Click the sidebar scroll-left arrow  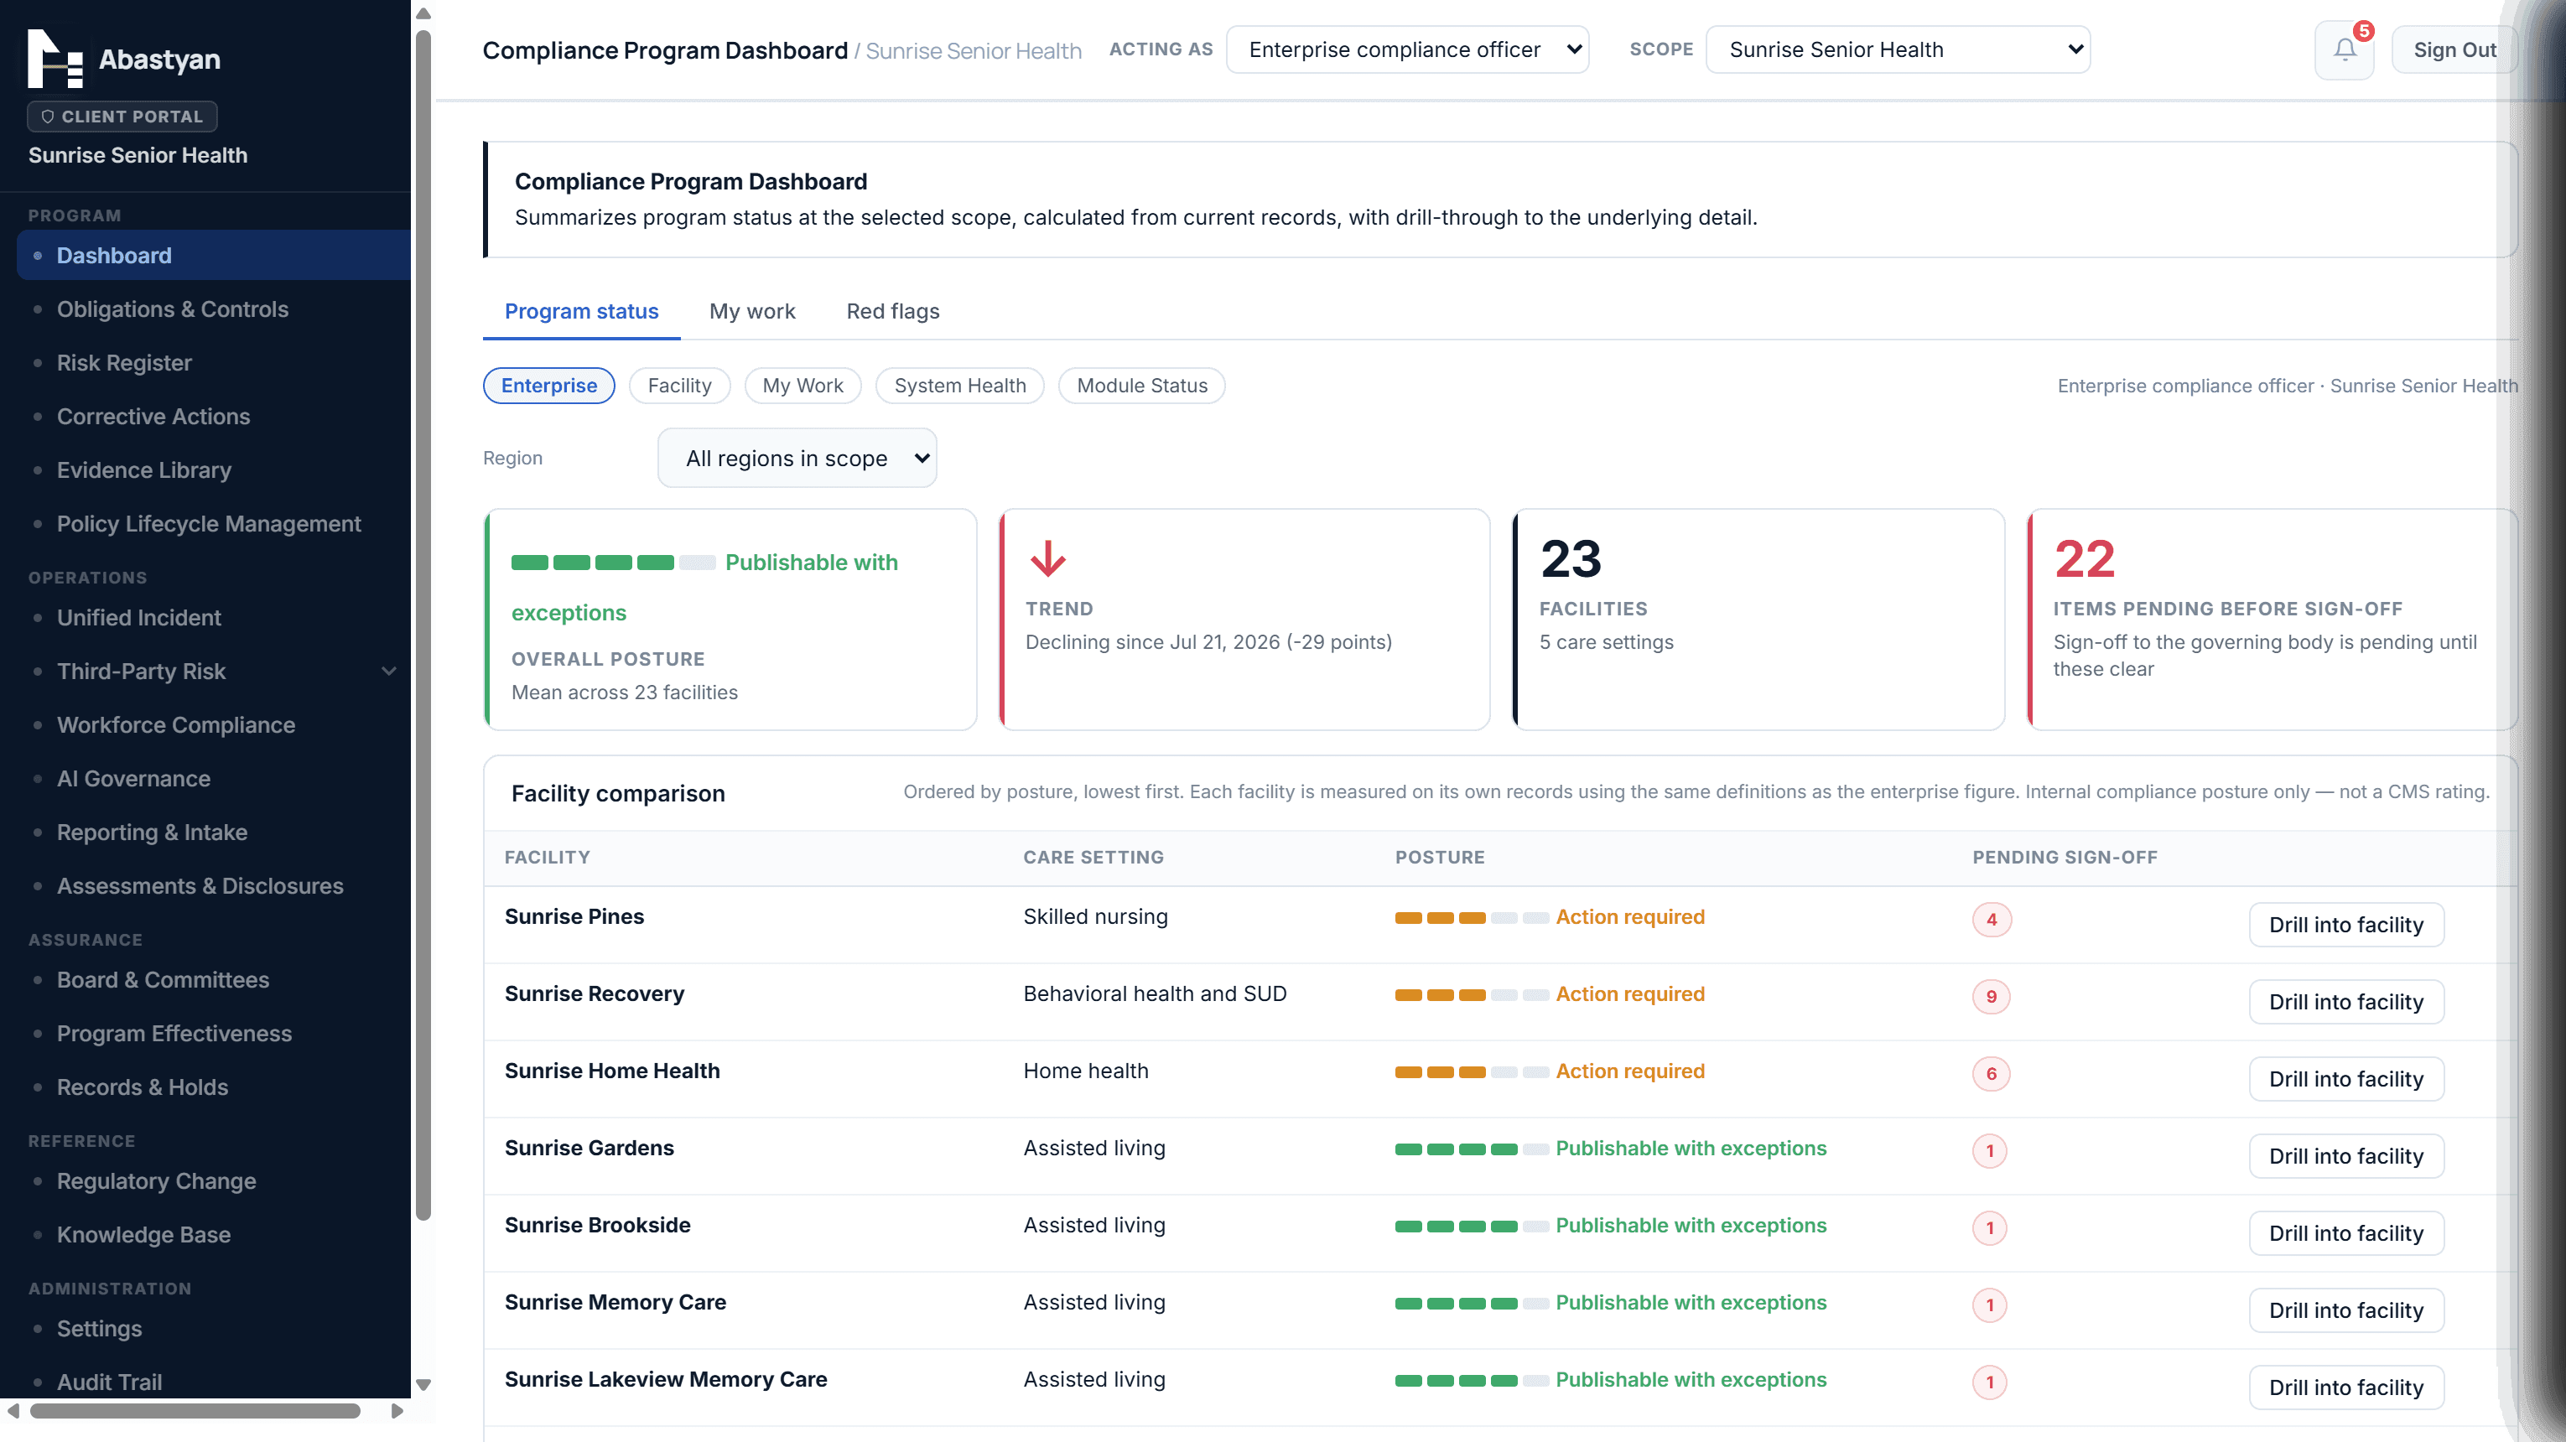pyautogui.click(x=13, y=1411)
